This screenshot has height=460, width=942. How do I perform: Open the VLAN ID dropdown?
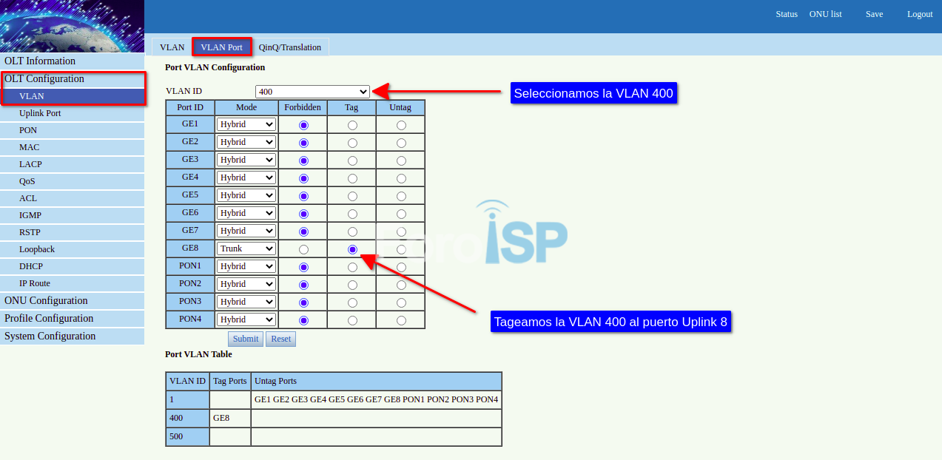pos(312,92)
